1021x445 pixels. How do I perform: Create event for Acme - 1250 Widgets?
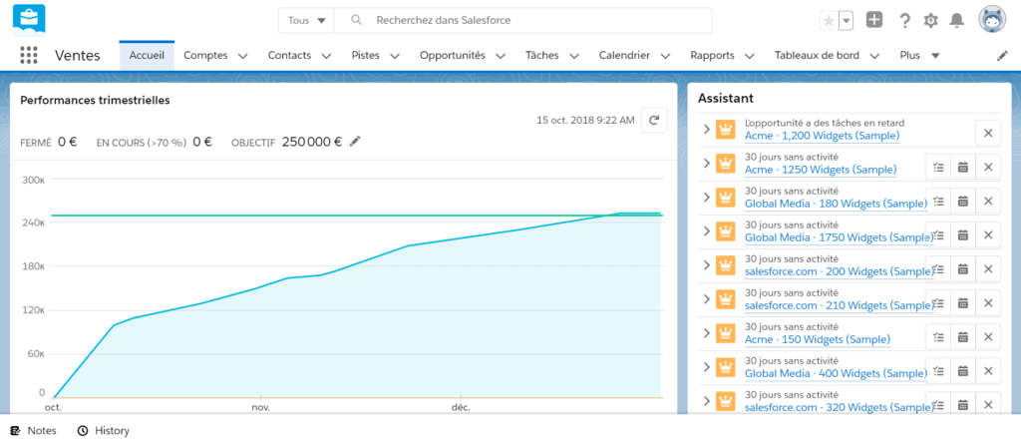pyautogui.click(x=963, y=167)
